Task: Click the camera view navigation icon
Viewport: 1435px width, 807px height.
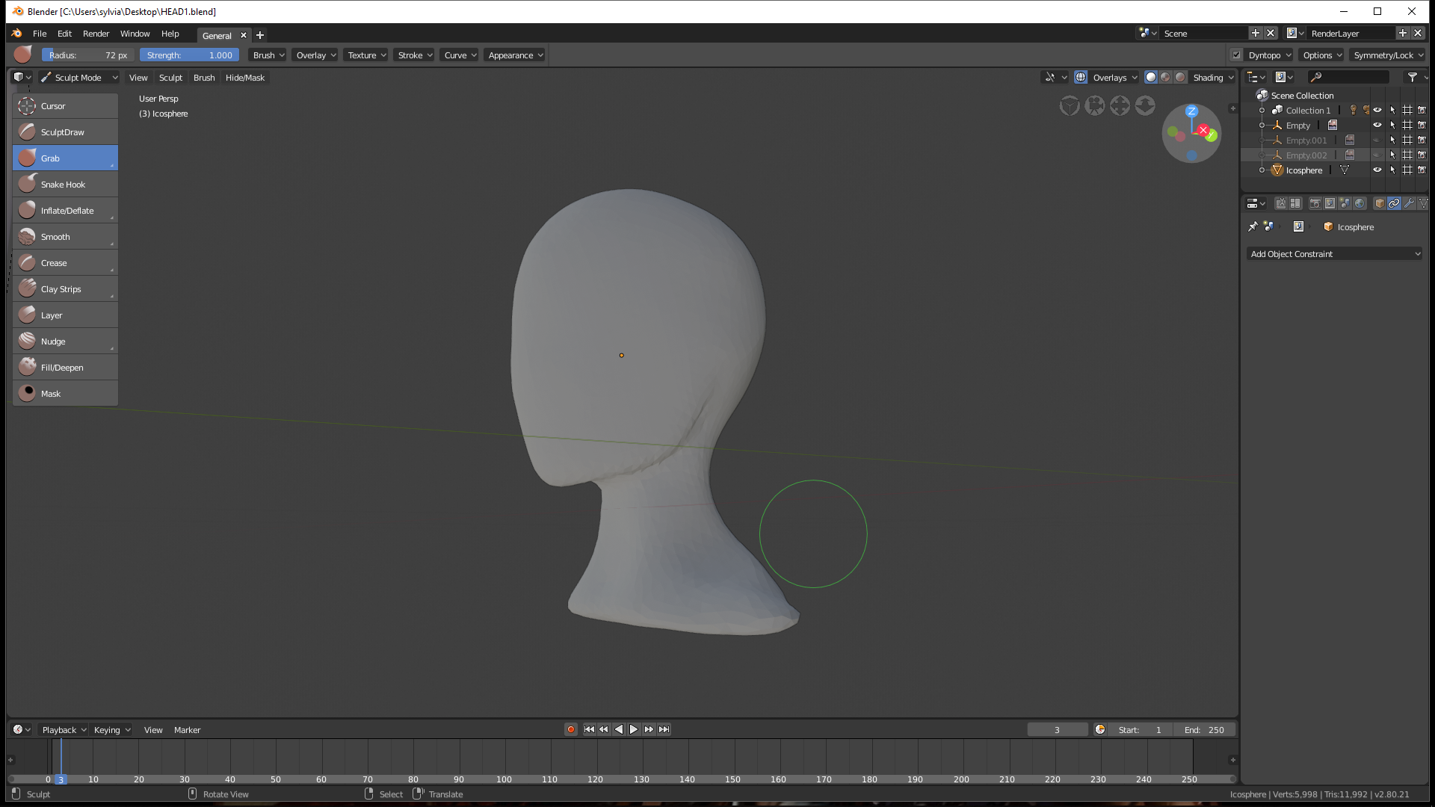Action: (x=1094, y=106)
